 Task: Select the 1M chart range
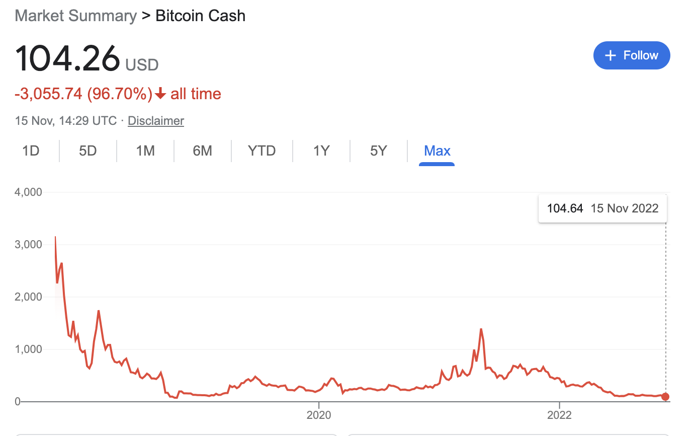(145, 151)
